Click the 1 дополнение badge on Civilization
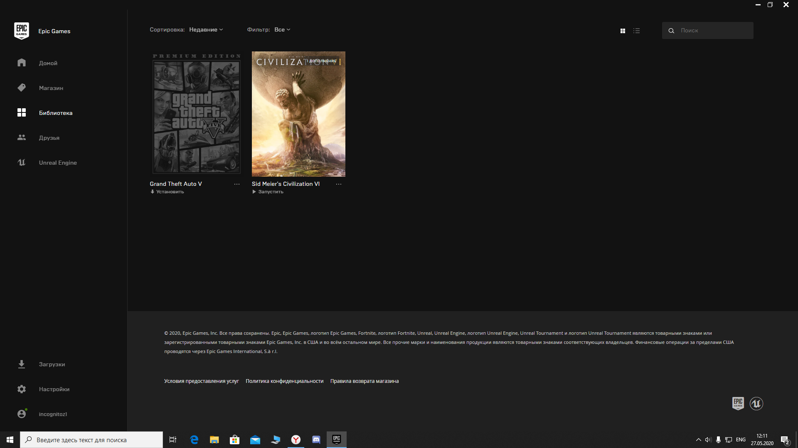Viewport: 798px width, 448px height. pos(322,61)
